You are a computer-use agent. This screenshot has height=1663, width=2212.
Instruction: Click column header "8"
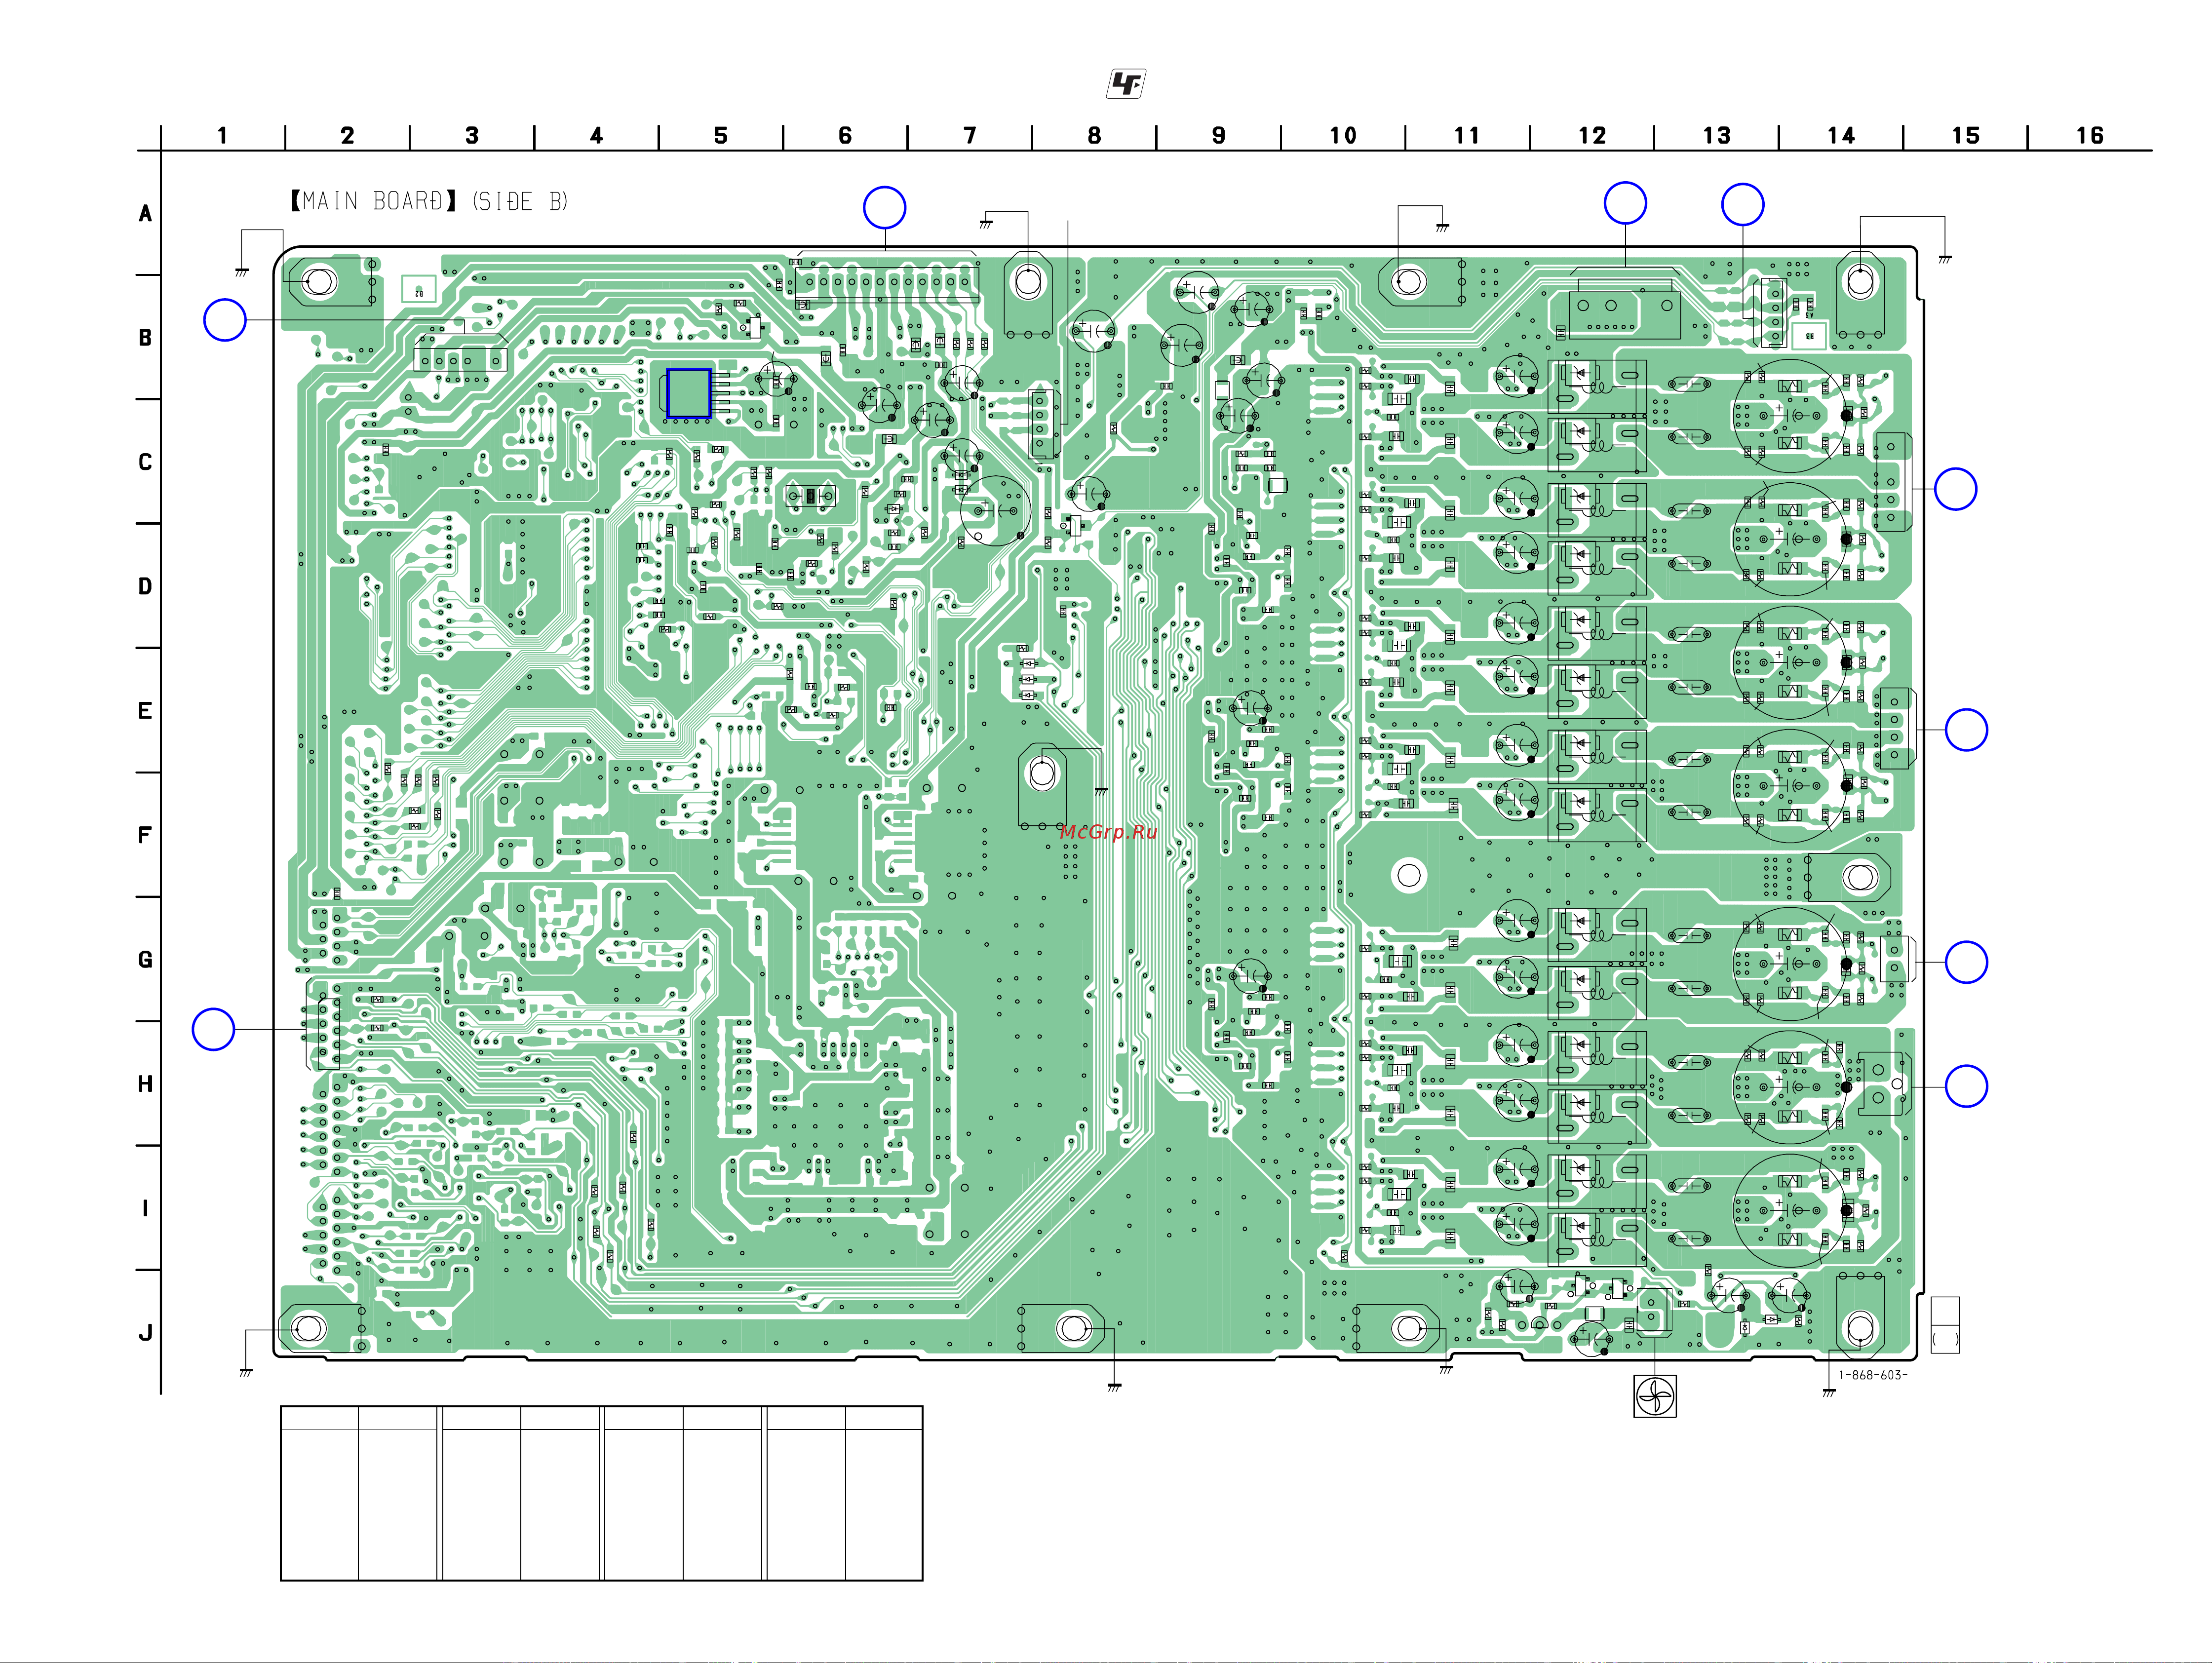pos(1094,135)
